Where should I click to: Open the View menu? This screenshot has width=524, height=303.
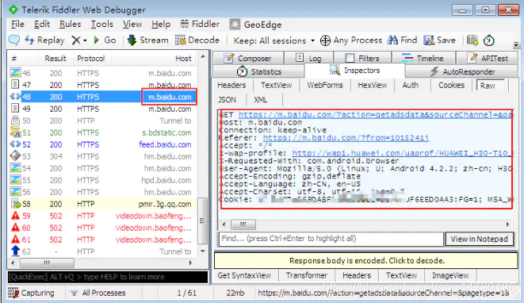pyautogui.click(x=132, y=24)
